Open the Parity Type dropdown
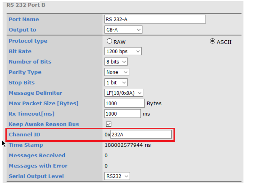254x194 pixels. pyautogui.click(x=117, y=72)
